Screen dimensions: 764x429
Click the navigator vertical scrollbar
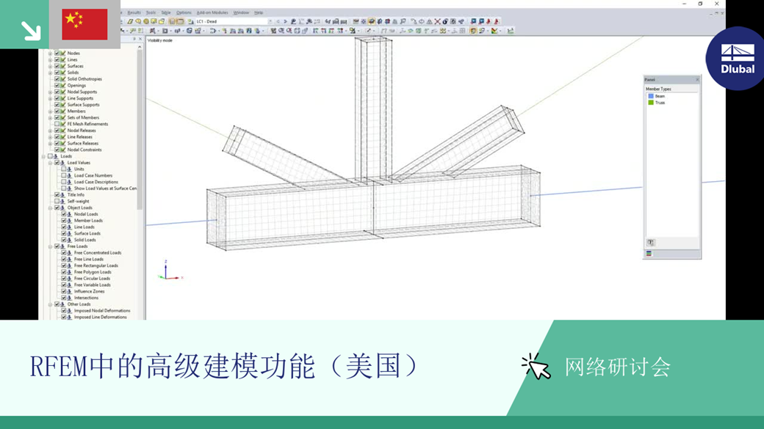click(x=140, y=129)
